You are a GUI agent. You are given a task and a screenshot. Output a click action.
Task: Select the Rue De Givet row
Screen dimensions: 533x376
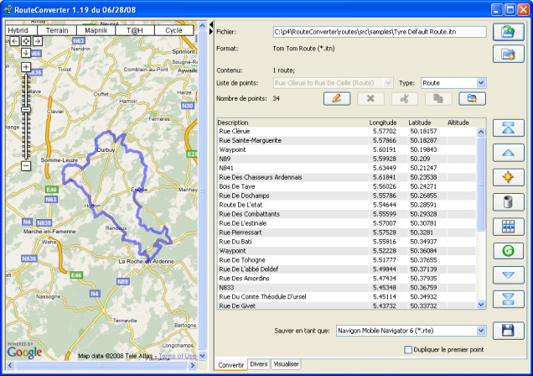click(x=347, y=305)
